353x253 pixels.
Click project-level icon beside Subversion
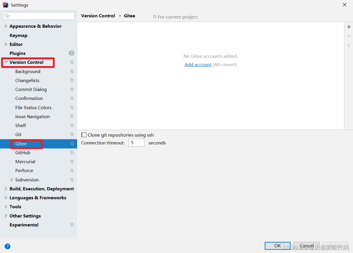point(72,180)
